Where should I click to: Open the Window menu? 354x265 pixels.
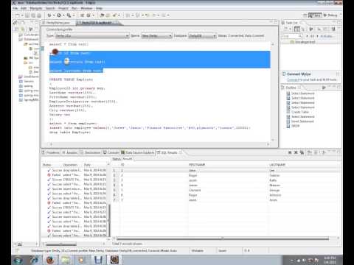click(86, 8)
